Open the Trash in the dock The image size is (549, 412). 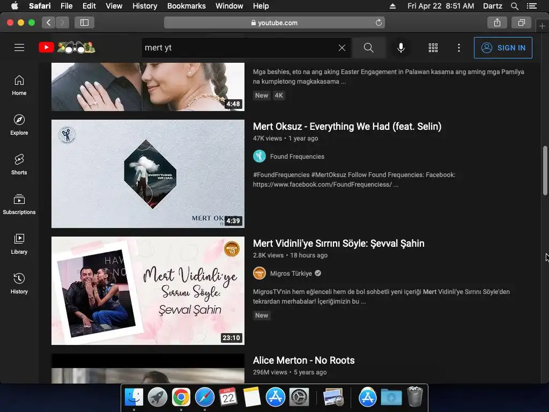click(415, 397)
